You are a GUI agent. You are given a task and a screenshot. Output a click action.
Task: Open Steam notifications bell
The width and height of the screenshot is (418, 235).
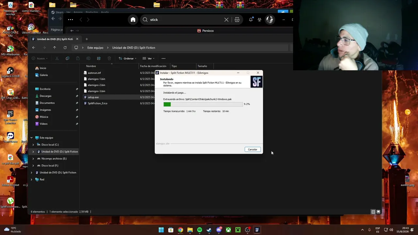pos(251,20)
